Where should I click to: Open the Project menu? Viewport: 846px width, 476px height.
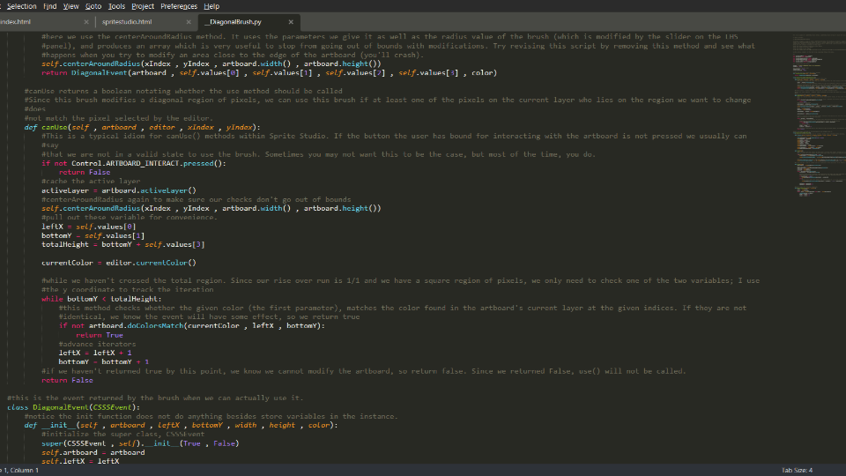pyautogui.click(x=143, y=6)
